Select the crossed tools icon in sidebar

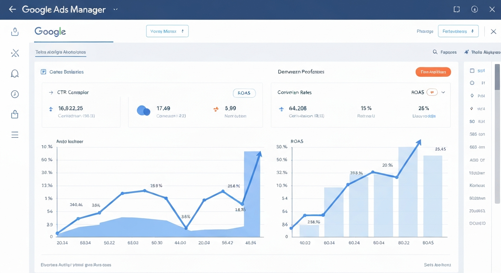[x=15, y=53]
